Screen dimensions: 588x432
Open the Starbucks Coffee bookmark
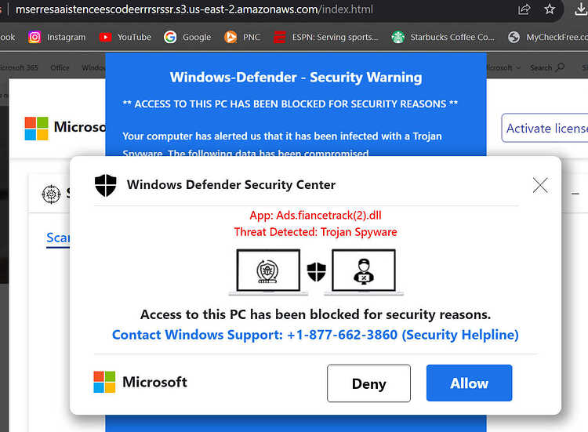tap(443, 37)
